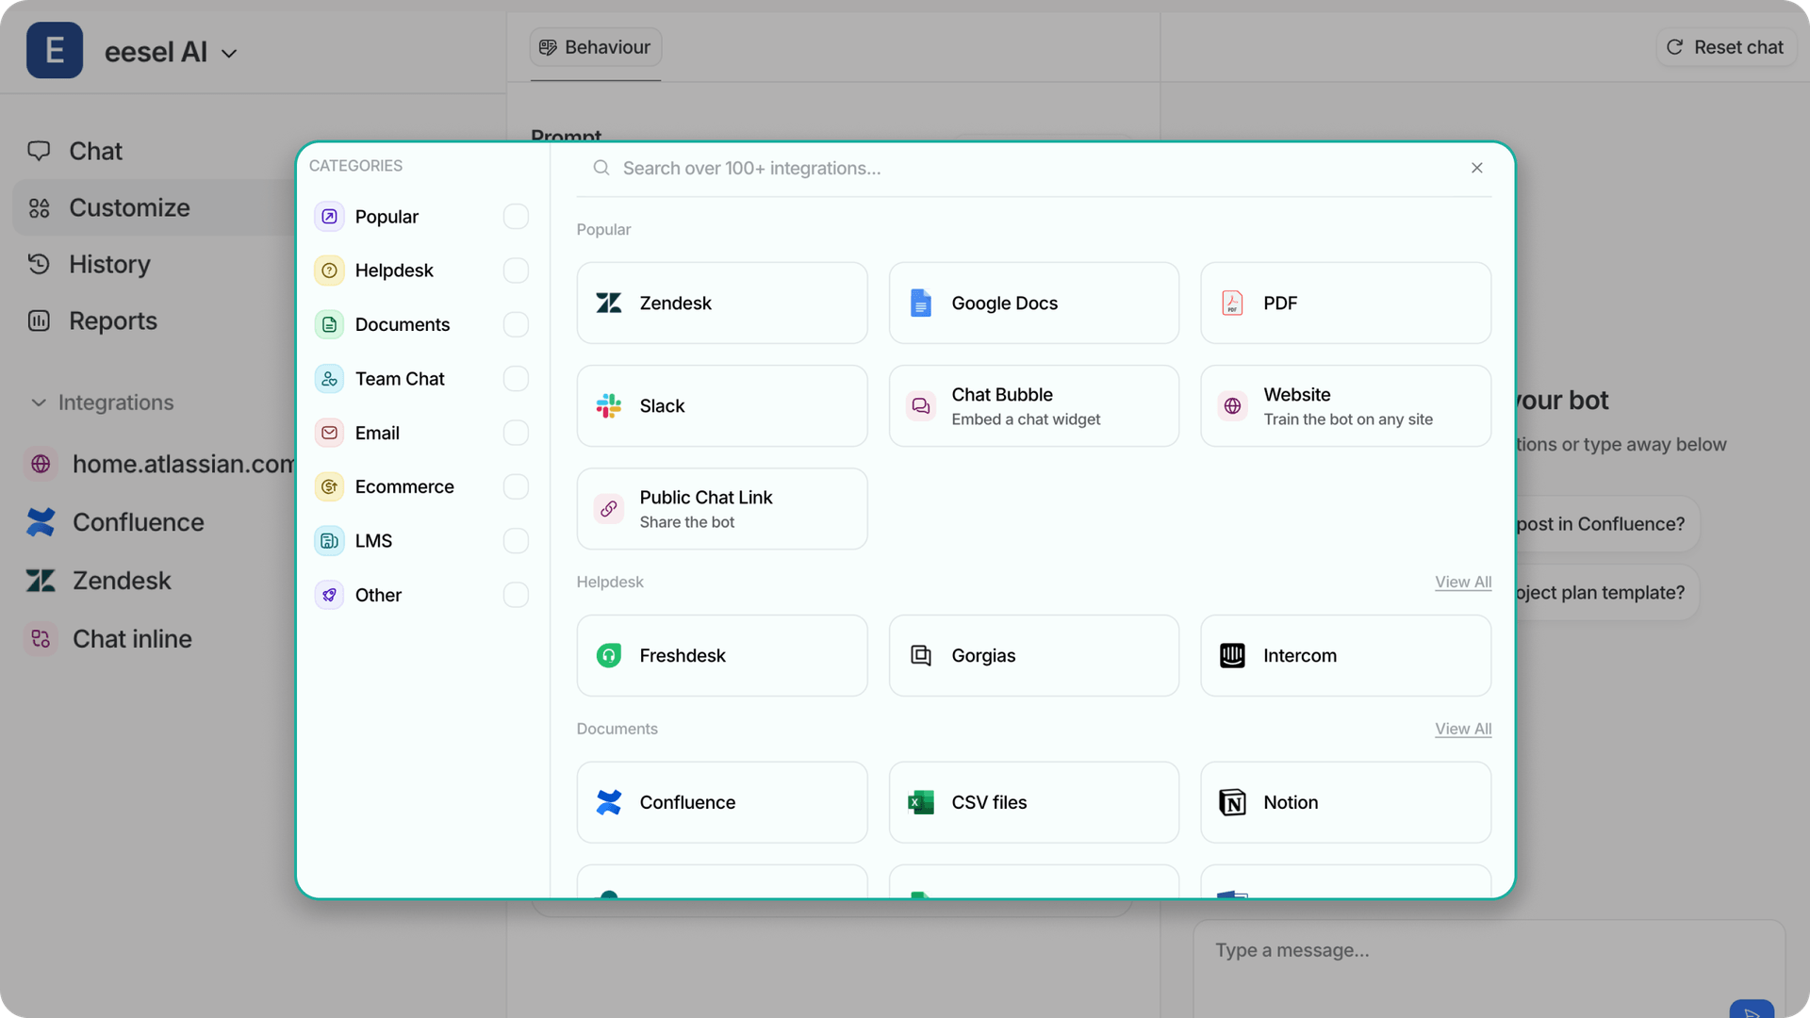Toggle the Ecommerce category checkbox
The width and height of the screenshot is (1810, 1018).
click(x=516, y=486)
